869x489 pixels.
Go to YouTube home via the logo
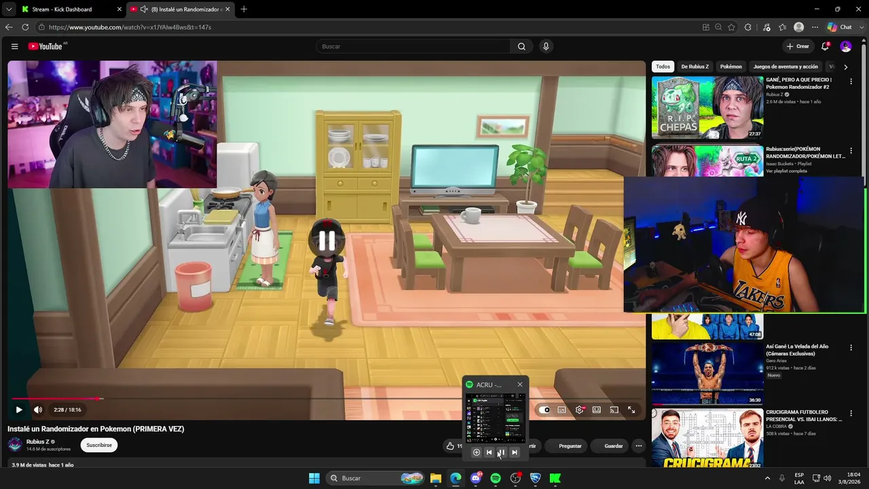click(x=45, y=46)
